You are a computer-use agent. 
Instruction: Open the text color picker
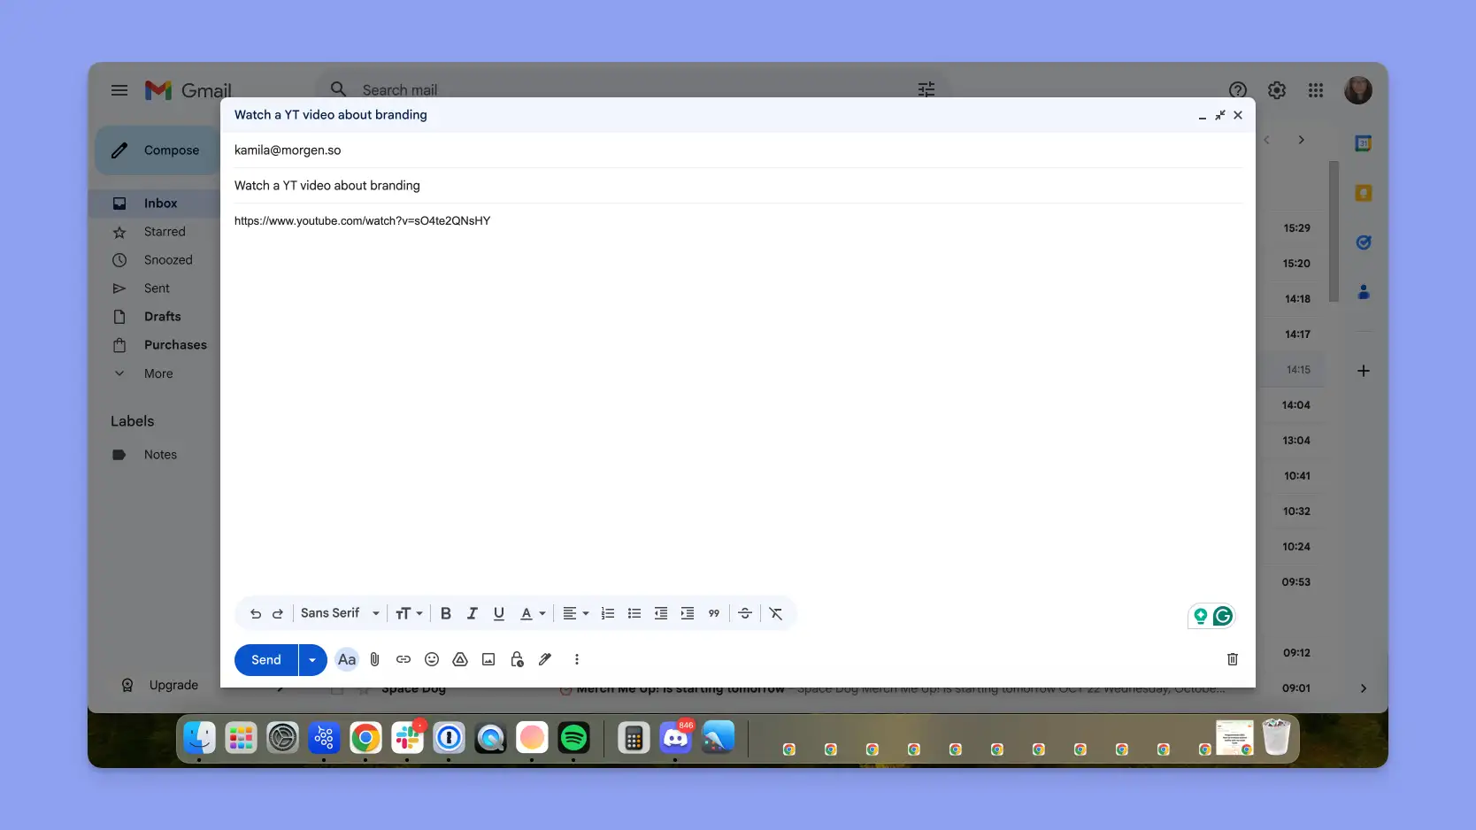533,613
